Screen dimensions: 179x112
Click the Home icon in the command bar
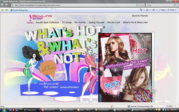point(141,10)
